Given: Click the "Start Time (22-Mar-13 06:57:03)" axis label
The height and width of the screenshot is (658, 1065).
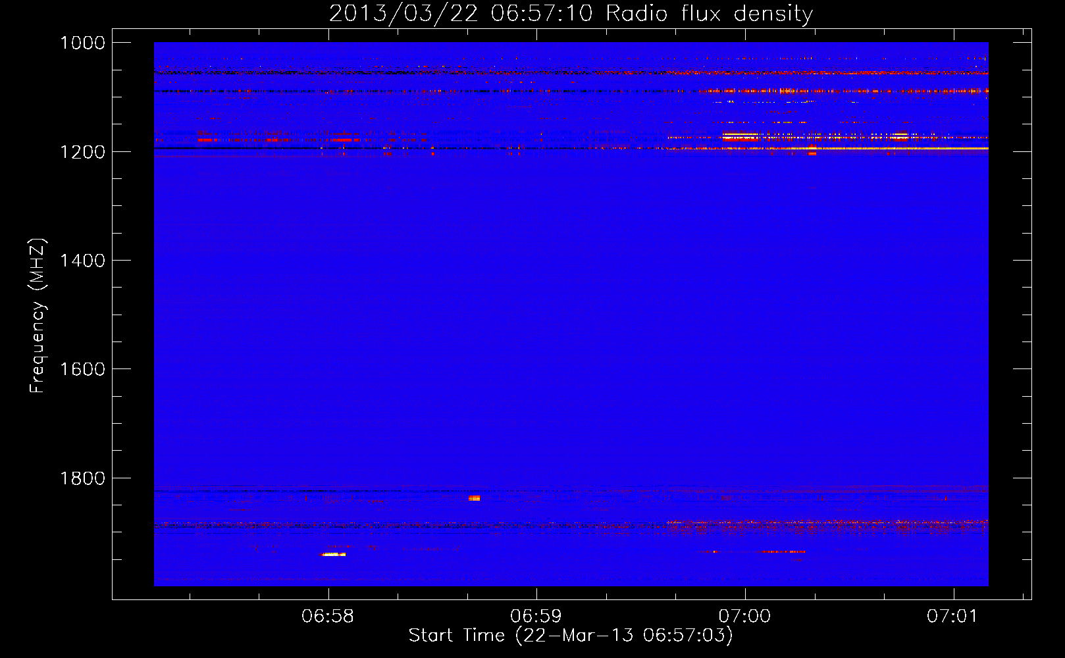Looking at the screenshot, I should 571,635.
